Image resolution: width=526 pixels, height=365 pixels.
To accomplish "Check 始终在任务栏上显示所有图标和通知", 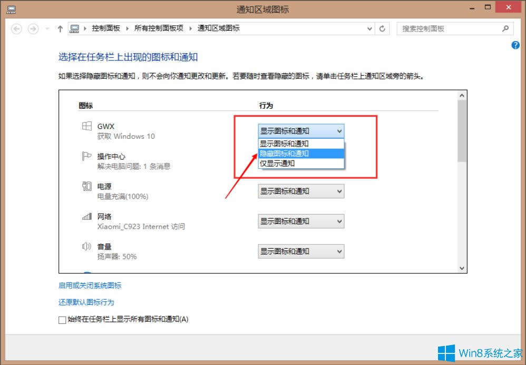I will coord(62,319).
